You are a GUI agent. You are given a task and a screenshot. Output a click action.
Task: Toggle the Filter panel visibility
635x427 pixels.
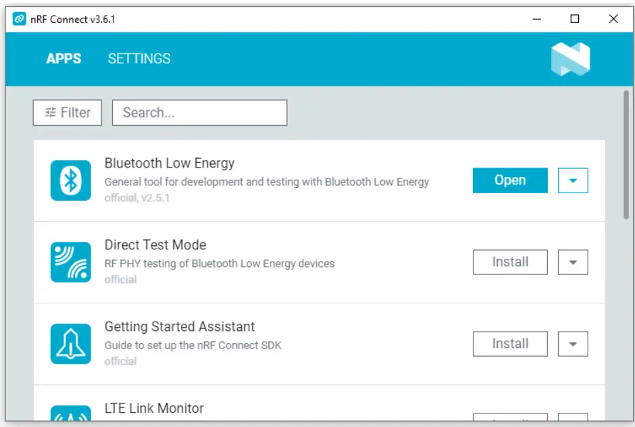(x=67, y=112)
